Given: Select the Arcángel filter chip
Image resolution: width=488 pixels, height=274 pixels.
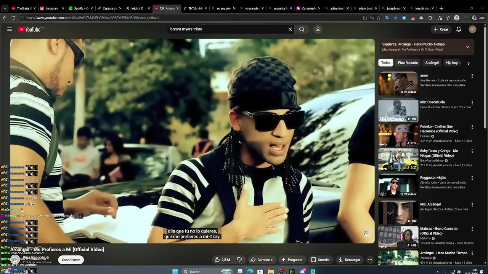Looking at the screenshot, I should [x=432, y=63].
